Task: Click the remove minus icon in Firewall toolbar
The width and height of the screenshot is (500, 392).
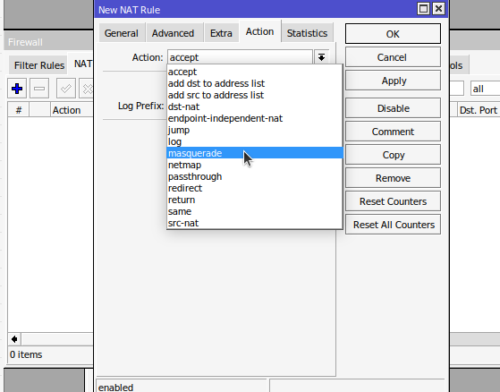Action: click(39, 89)
